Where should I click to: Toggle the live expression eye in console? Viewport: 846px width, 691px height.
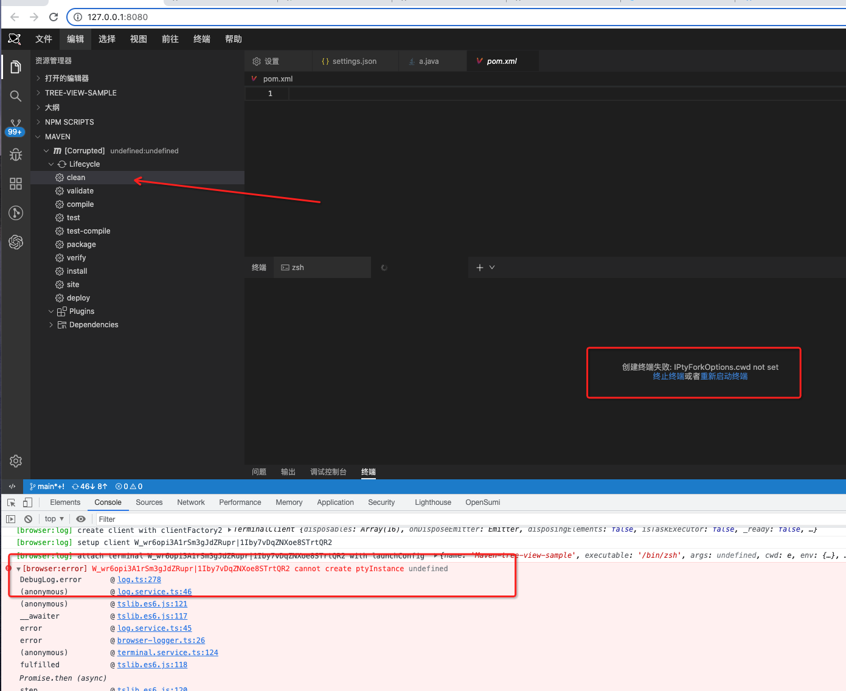click(x=81, y=518)
